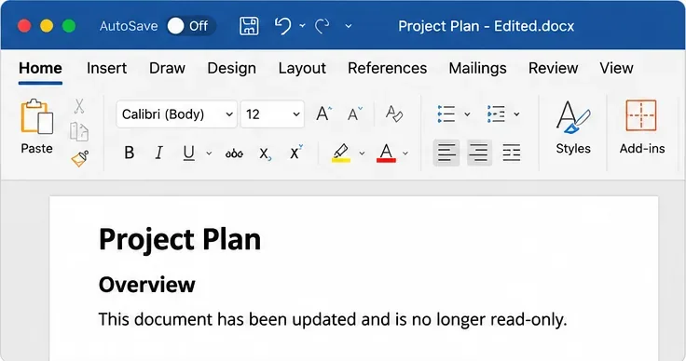Image resolution: width=686 pixels, height=361 pixels.
Task: Increase font size with larger A icon
Action: 323,114
